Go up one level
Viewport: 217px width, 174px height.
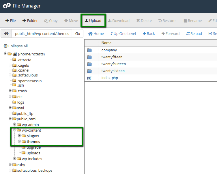(123, 33)
